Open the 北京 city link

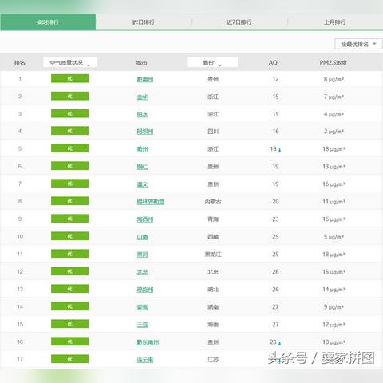(x=142, y=272)
